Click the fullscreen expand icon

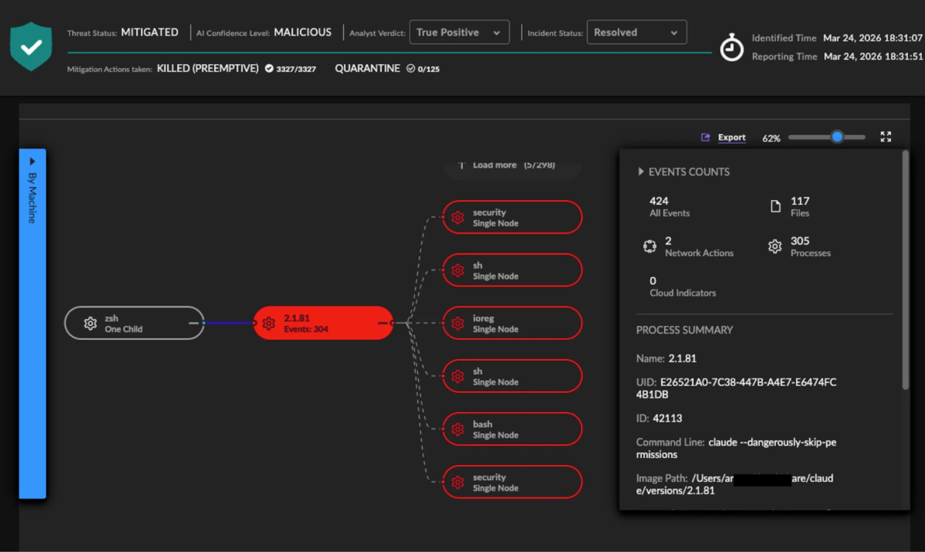(885, 137)
